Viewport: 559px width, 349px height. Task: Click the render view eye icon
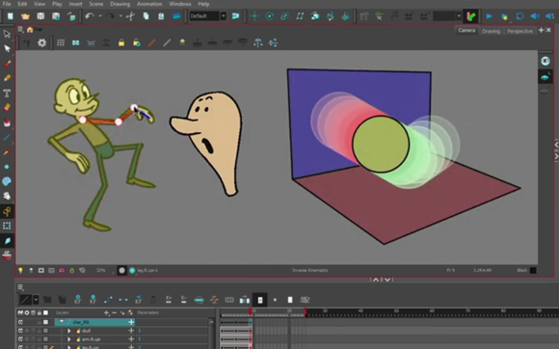coord(546,61)
